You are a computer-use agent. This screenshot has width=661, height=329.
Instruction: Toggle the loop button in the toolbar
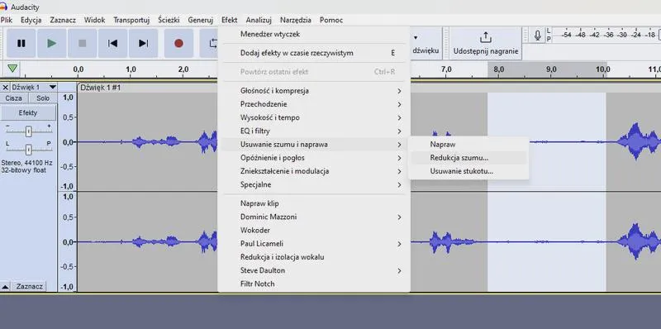[210, 43]
